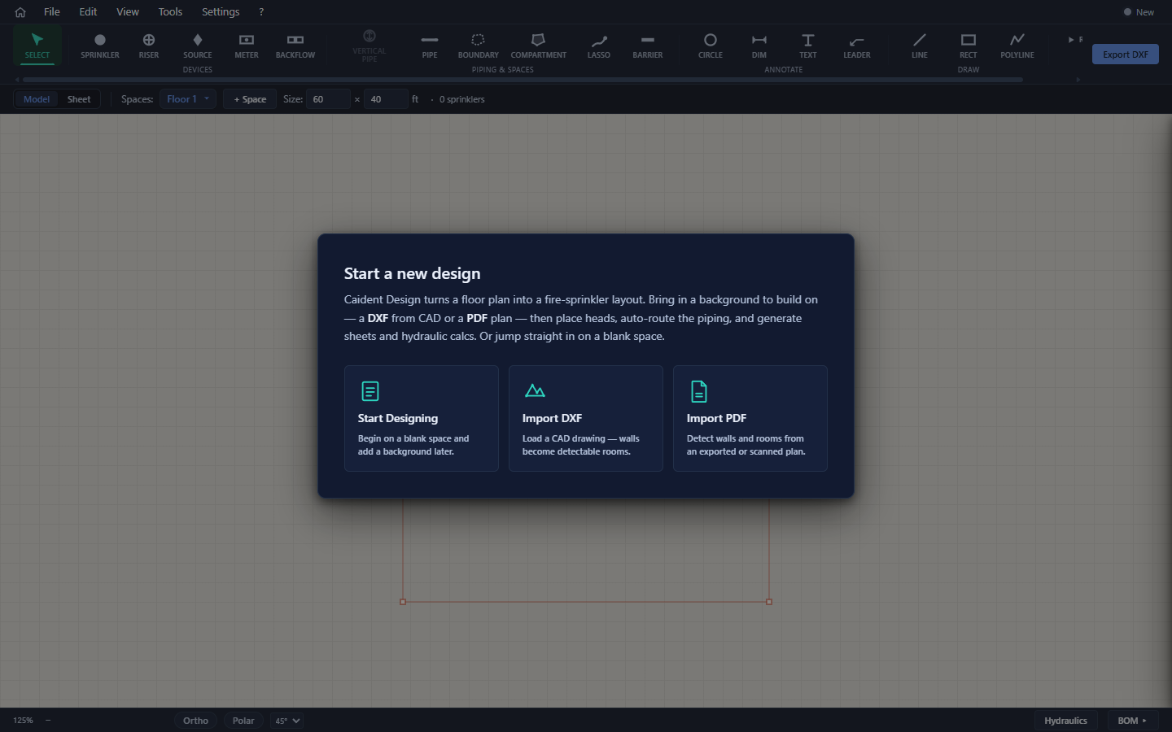1172x732 pixels.
Task: Activate the Source device tool
Action: pos(198,46)
